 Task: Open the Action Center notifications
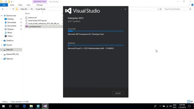pyautogui.click(x=189, y=106)
